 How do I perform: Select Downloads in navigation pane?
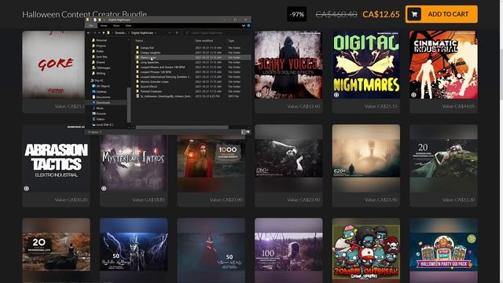coord(103,103)
